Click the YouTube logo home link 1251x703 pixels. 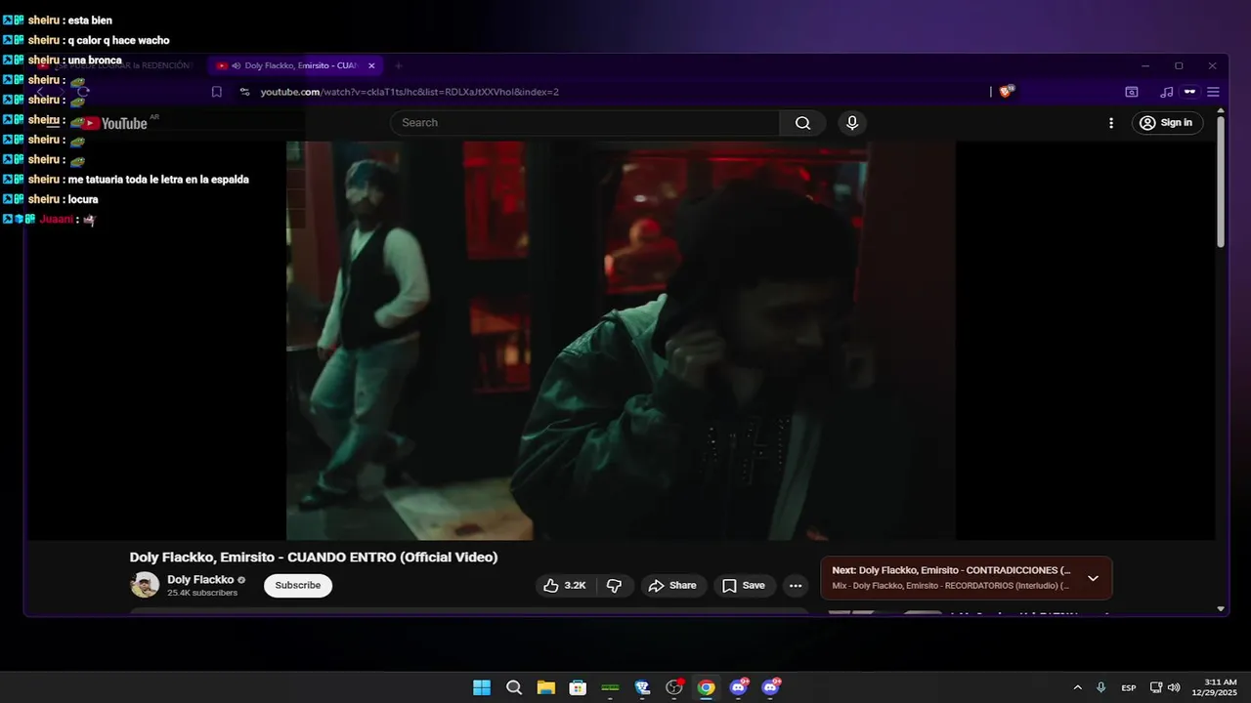click(113, 123)
